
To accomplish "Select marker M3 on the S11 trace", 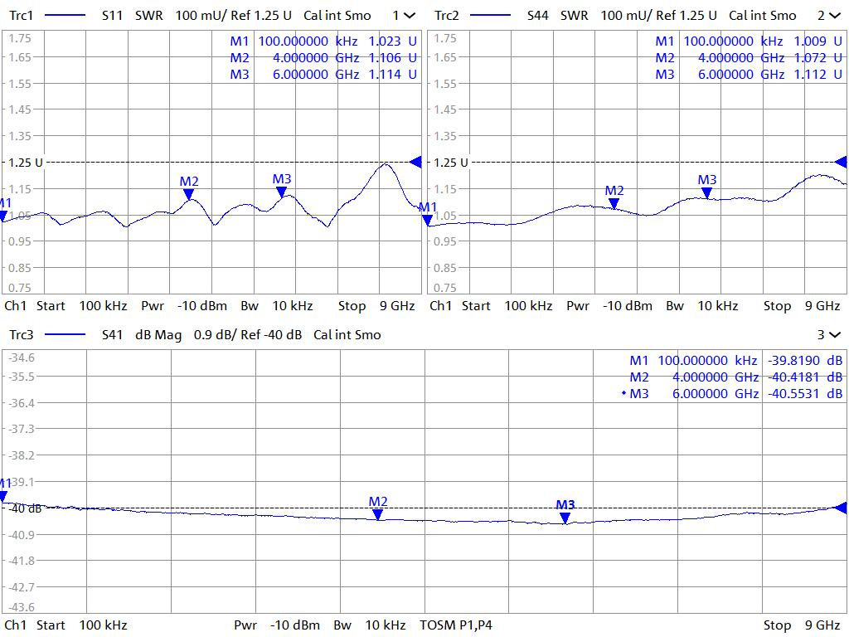I will click(x=282, y=192).
